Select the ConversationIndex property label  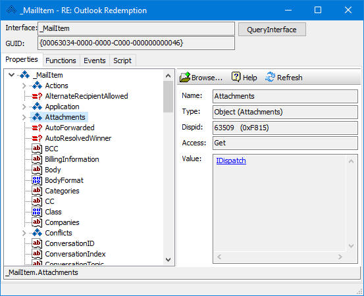(75, 254)
